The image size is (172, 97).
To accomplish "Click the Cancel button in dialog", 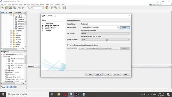I will click(x=117, y=74).
